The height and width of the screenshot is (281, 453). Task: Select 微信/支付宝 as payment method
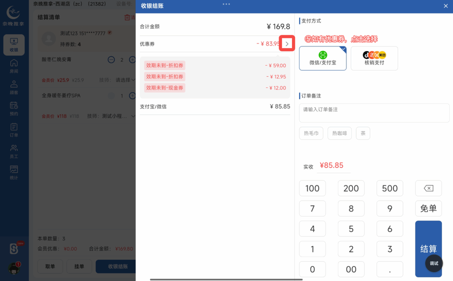[323, 58]
